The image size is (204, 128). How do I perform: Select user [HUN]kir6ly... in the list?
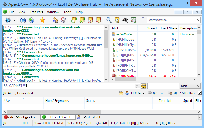(126, 45)
